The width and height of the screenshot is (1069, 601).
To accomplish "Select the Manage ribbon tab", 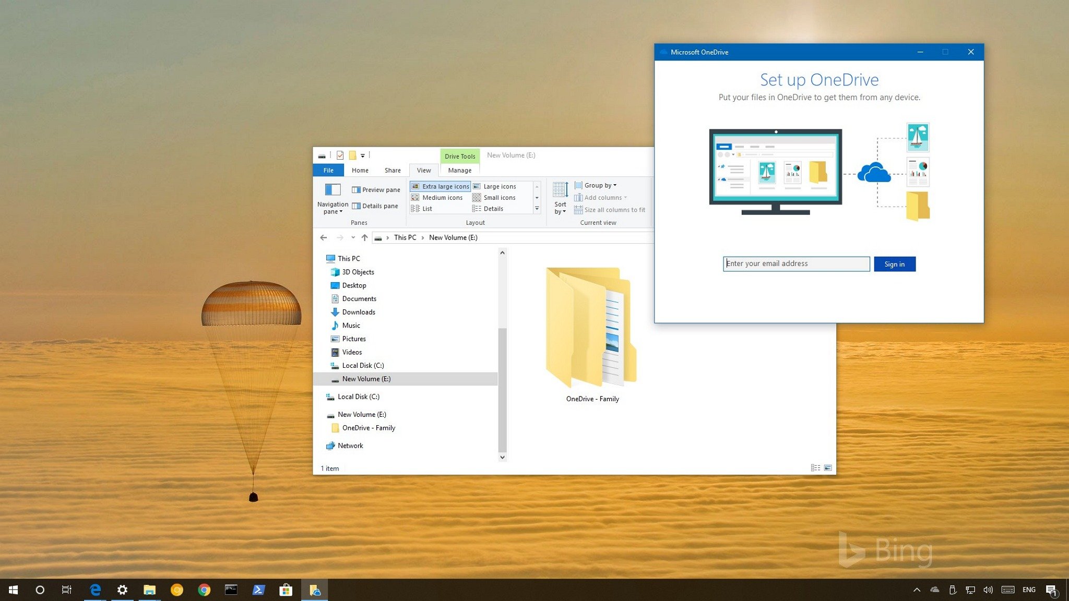I will click(459, 170).
